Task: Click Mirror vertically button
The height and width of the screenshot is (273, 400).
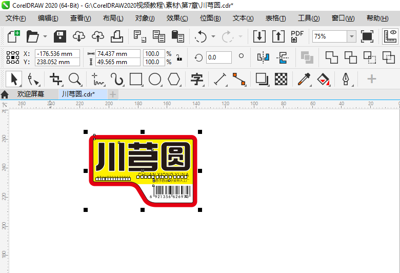Action: (x=283, y=57)
